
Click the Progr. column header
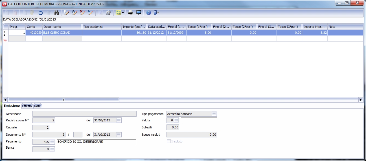pos(17,27)
